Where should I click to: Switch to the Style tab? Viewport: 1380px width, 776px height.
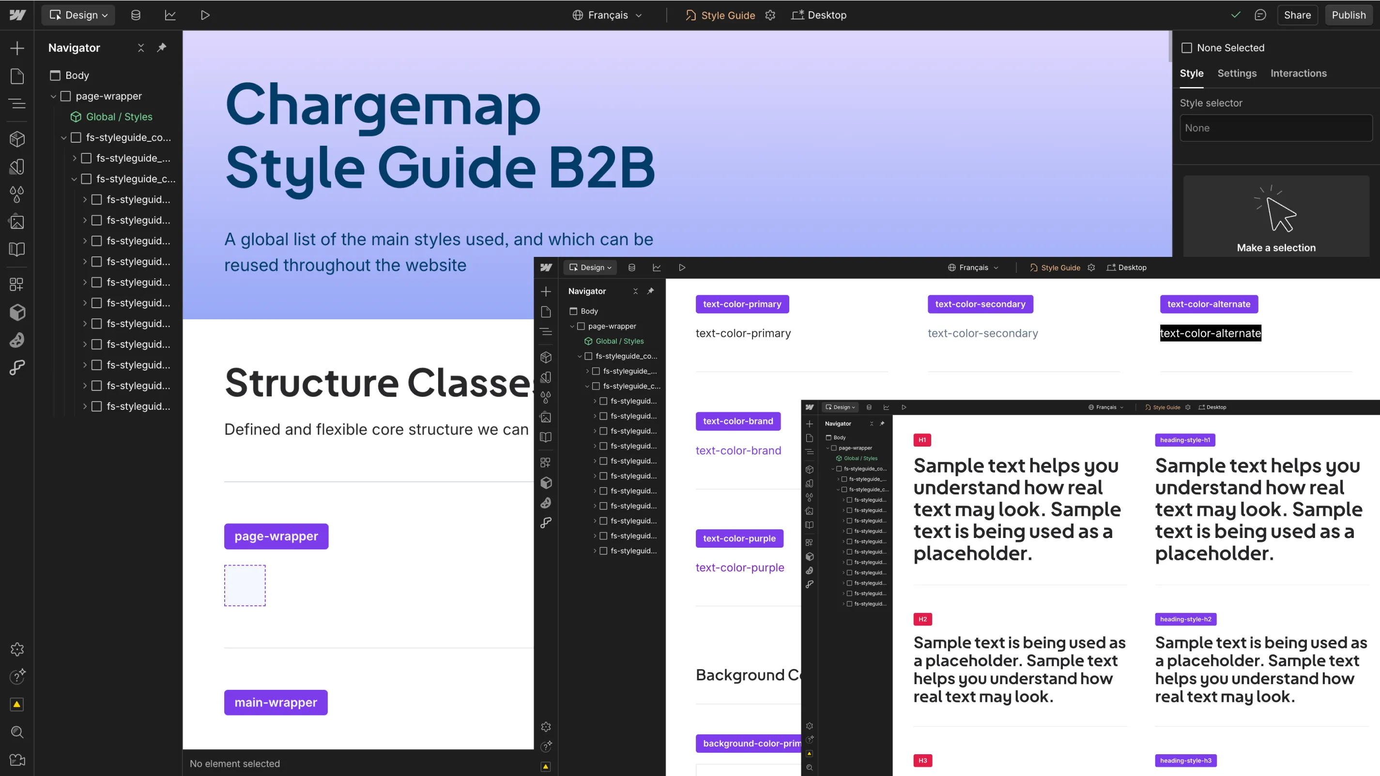(1192, 74)
